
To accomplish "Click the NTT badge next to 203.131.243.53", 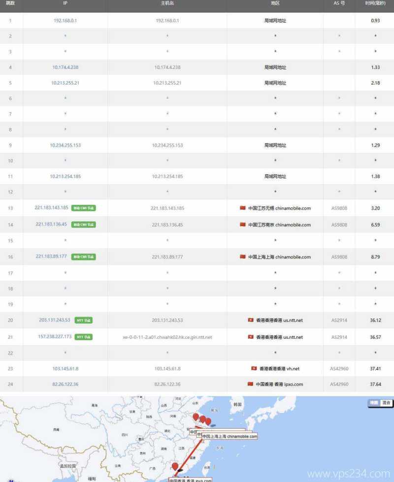I will 83,321.
